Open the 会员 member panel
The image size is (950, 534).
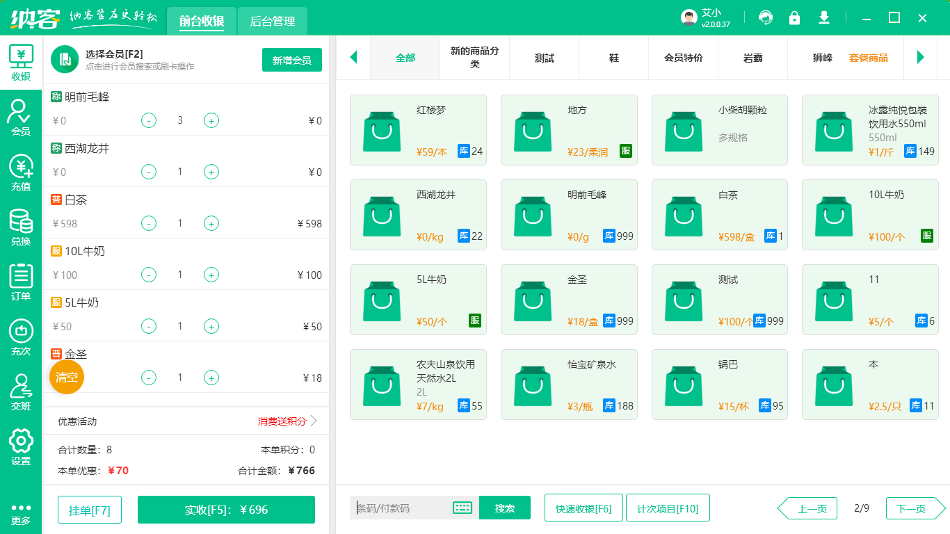pyautogui.click(x=20, y=117)
